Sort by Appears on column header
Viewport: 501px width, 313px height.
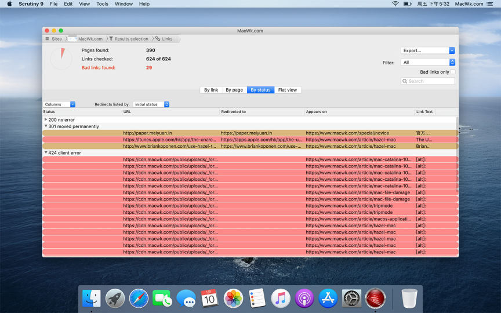360,112
